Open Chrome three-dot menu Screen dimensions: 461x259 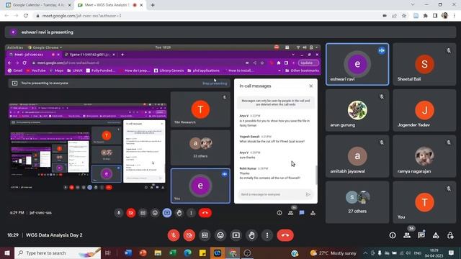coord(455,16)
